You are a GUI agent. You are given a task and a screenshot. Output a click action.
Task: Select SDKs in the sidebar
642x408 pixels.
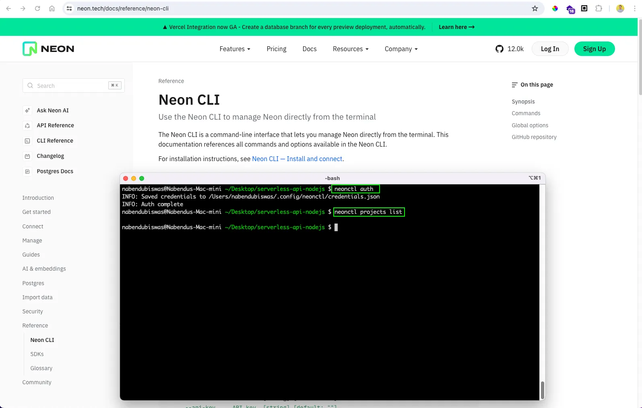click(x=37, y=354)
